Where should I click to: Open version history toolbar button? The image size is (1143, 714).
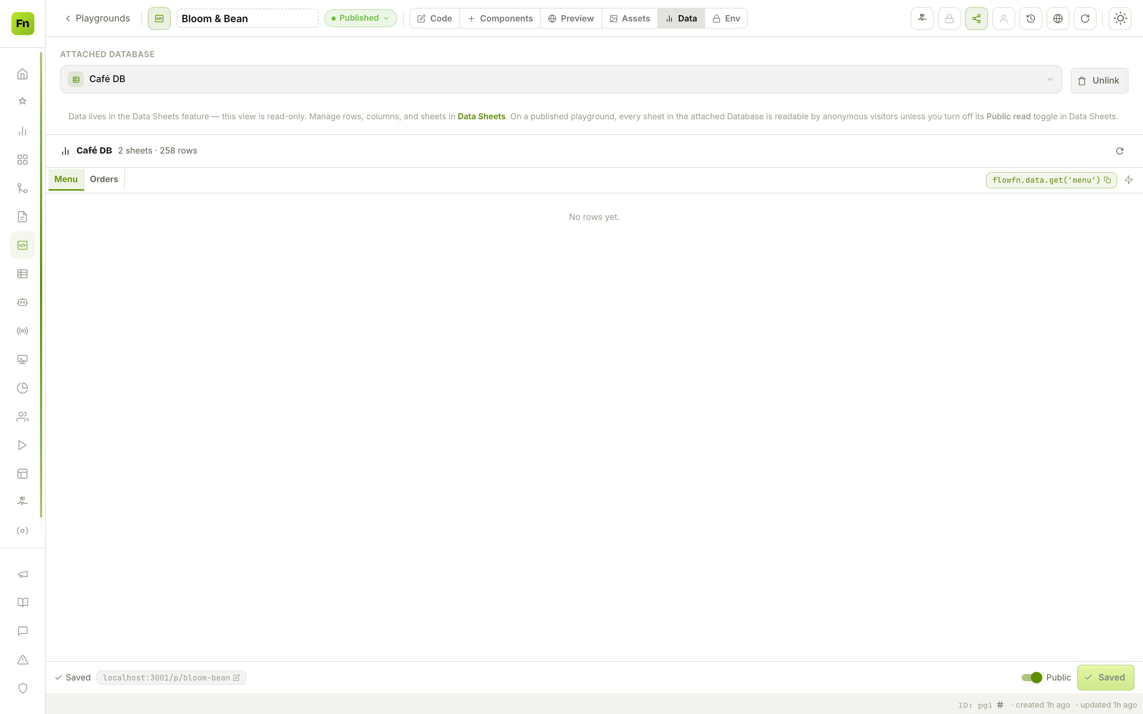point(1030,19)
